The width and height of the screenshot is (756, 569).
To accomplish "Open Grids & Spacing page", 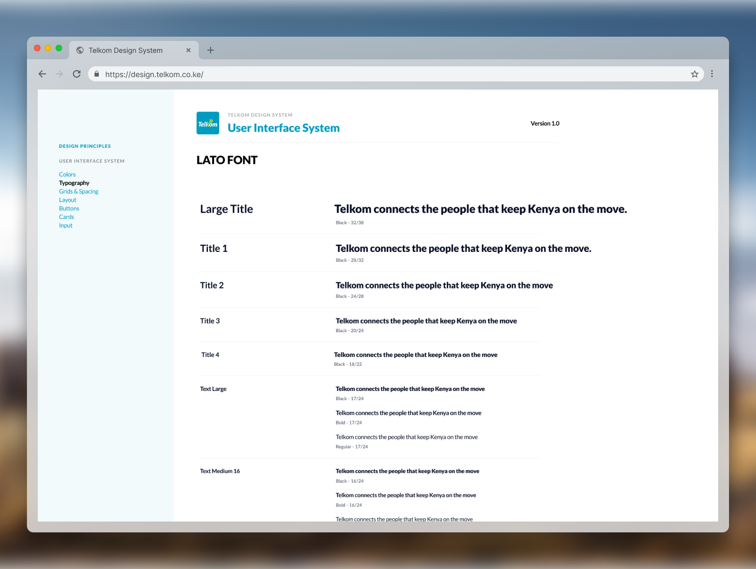I will point(79,191).
